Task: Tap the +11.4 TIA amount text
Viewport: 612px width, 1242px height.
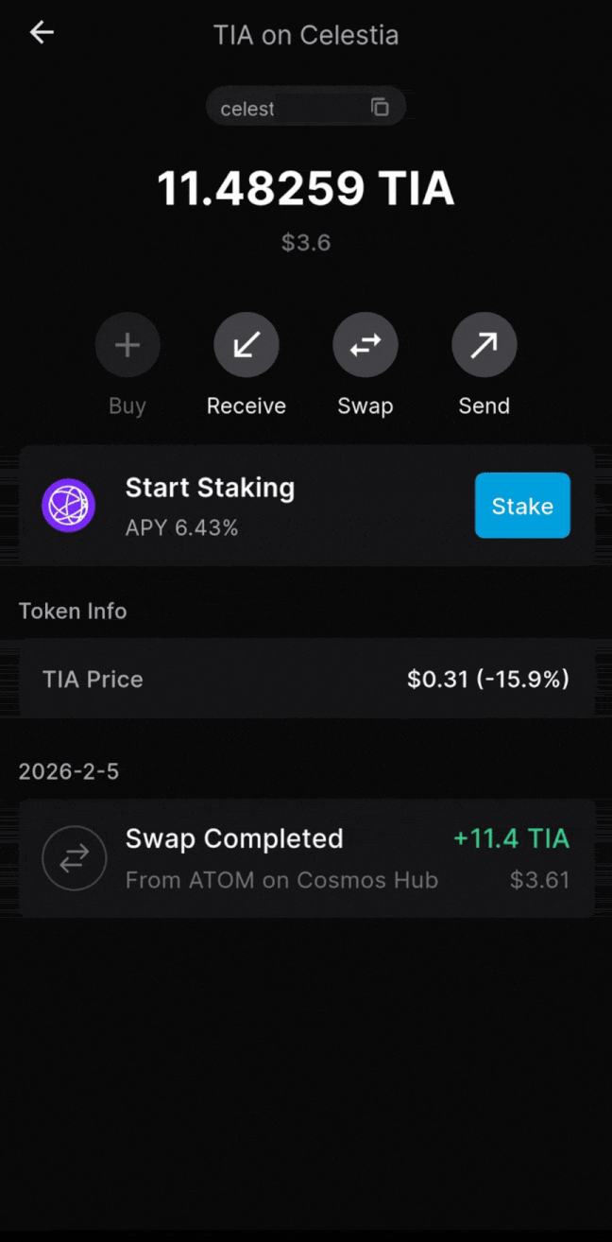Action: pyautogui.click(x=511, y=837)
